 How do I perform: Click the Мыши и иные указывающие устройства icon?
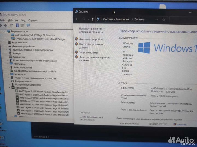12,78
